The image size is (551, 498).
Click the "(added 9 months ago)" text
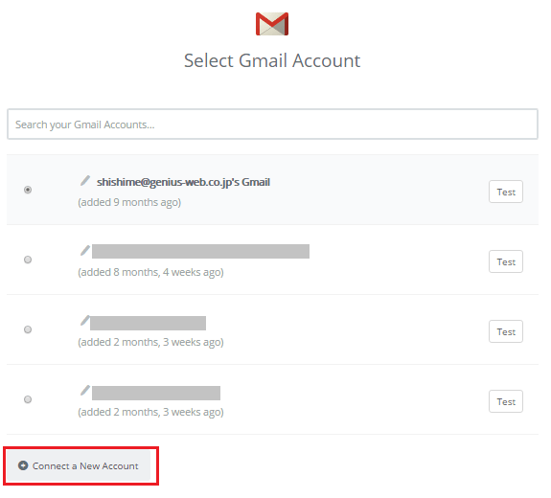pos(129,202)
